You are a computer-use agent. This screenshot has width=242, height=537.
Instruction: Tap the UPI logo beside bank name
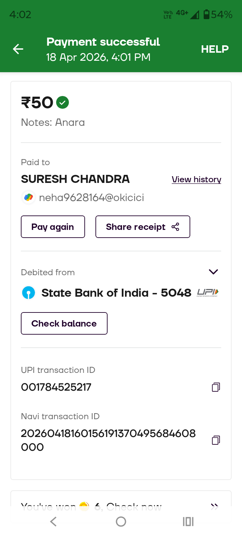(x=207, y=293)
